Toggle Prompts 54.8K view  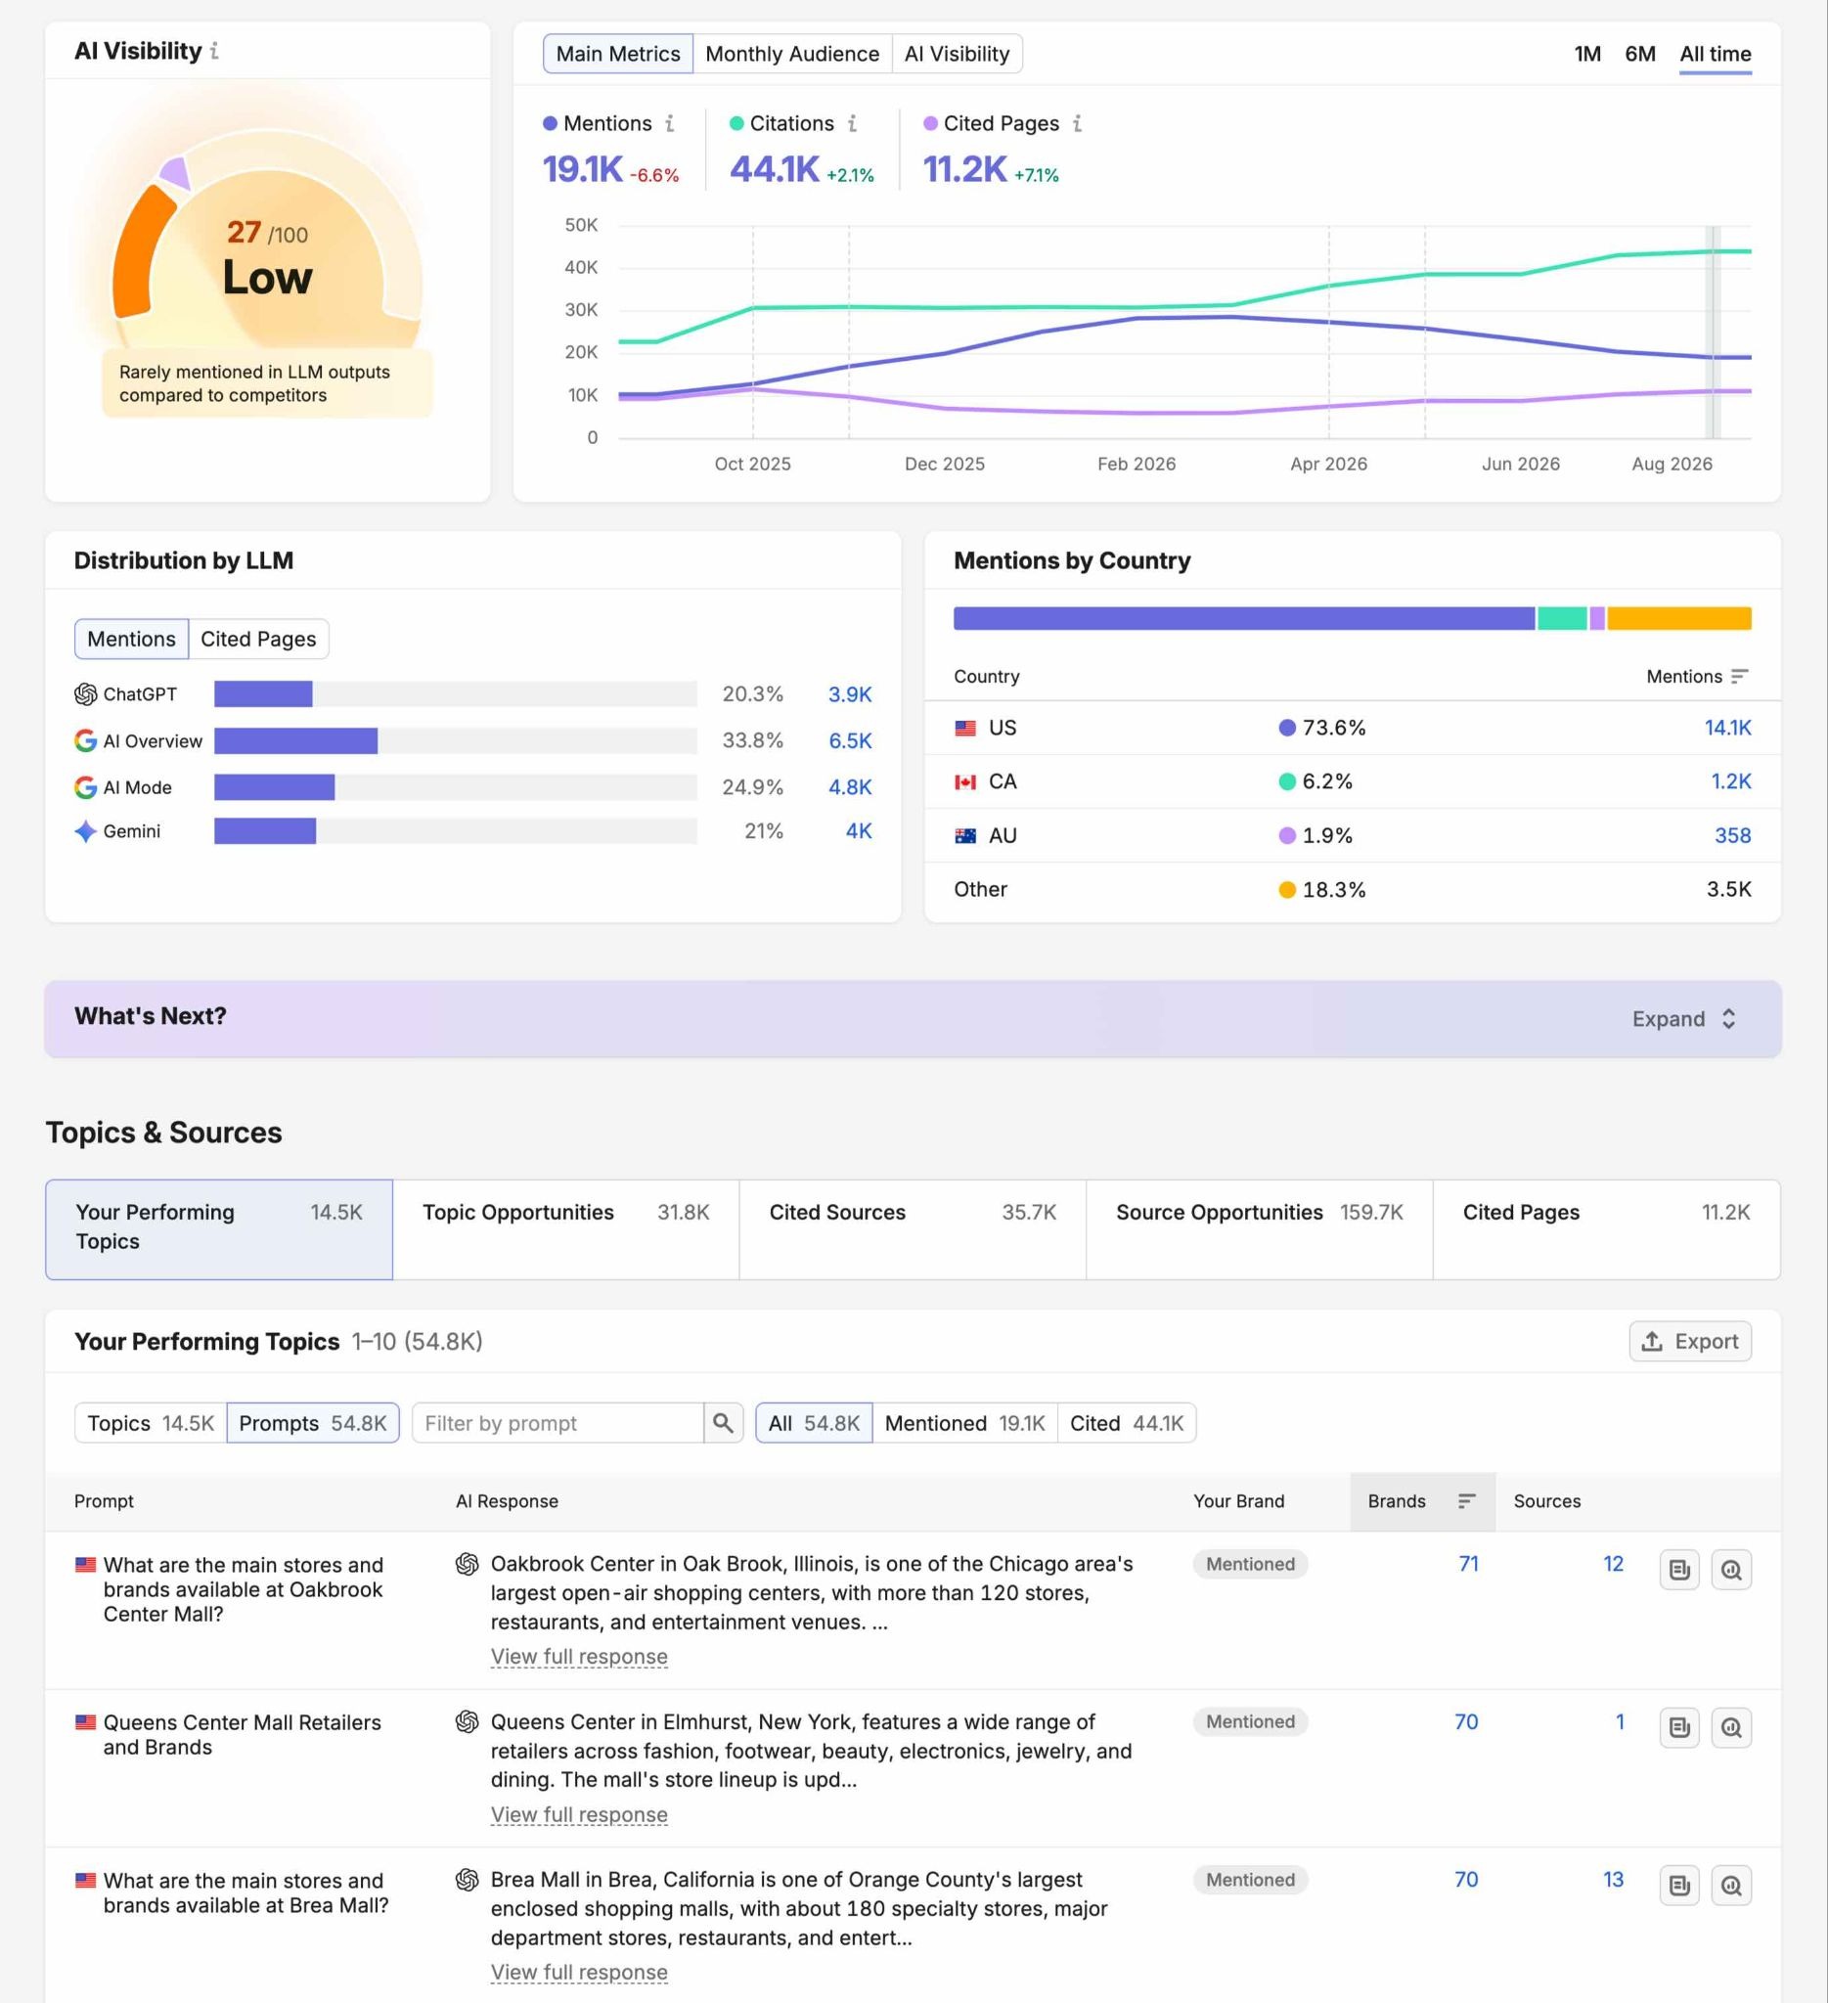313,1423
